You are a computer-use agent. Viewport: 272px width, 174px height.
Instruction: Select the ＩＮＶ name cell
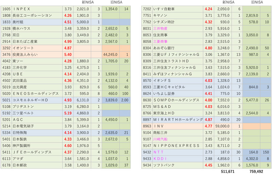(x=177, y=126)
